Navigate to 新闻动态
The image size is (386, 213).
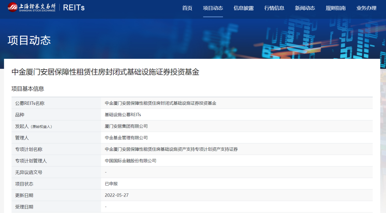point(305,8)
